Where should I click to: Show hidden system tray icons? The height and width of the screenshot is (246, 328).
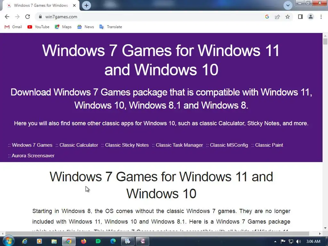(x=275, y=242)
